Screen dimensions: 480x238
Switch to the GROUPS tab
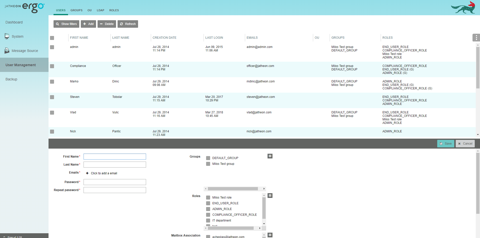[x=77, y=10]
